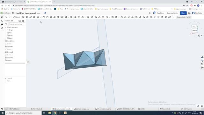Click the rollback timer icon in Features header
The image size is (204, 115).
click(23, 21)
